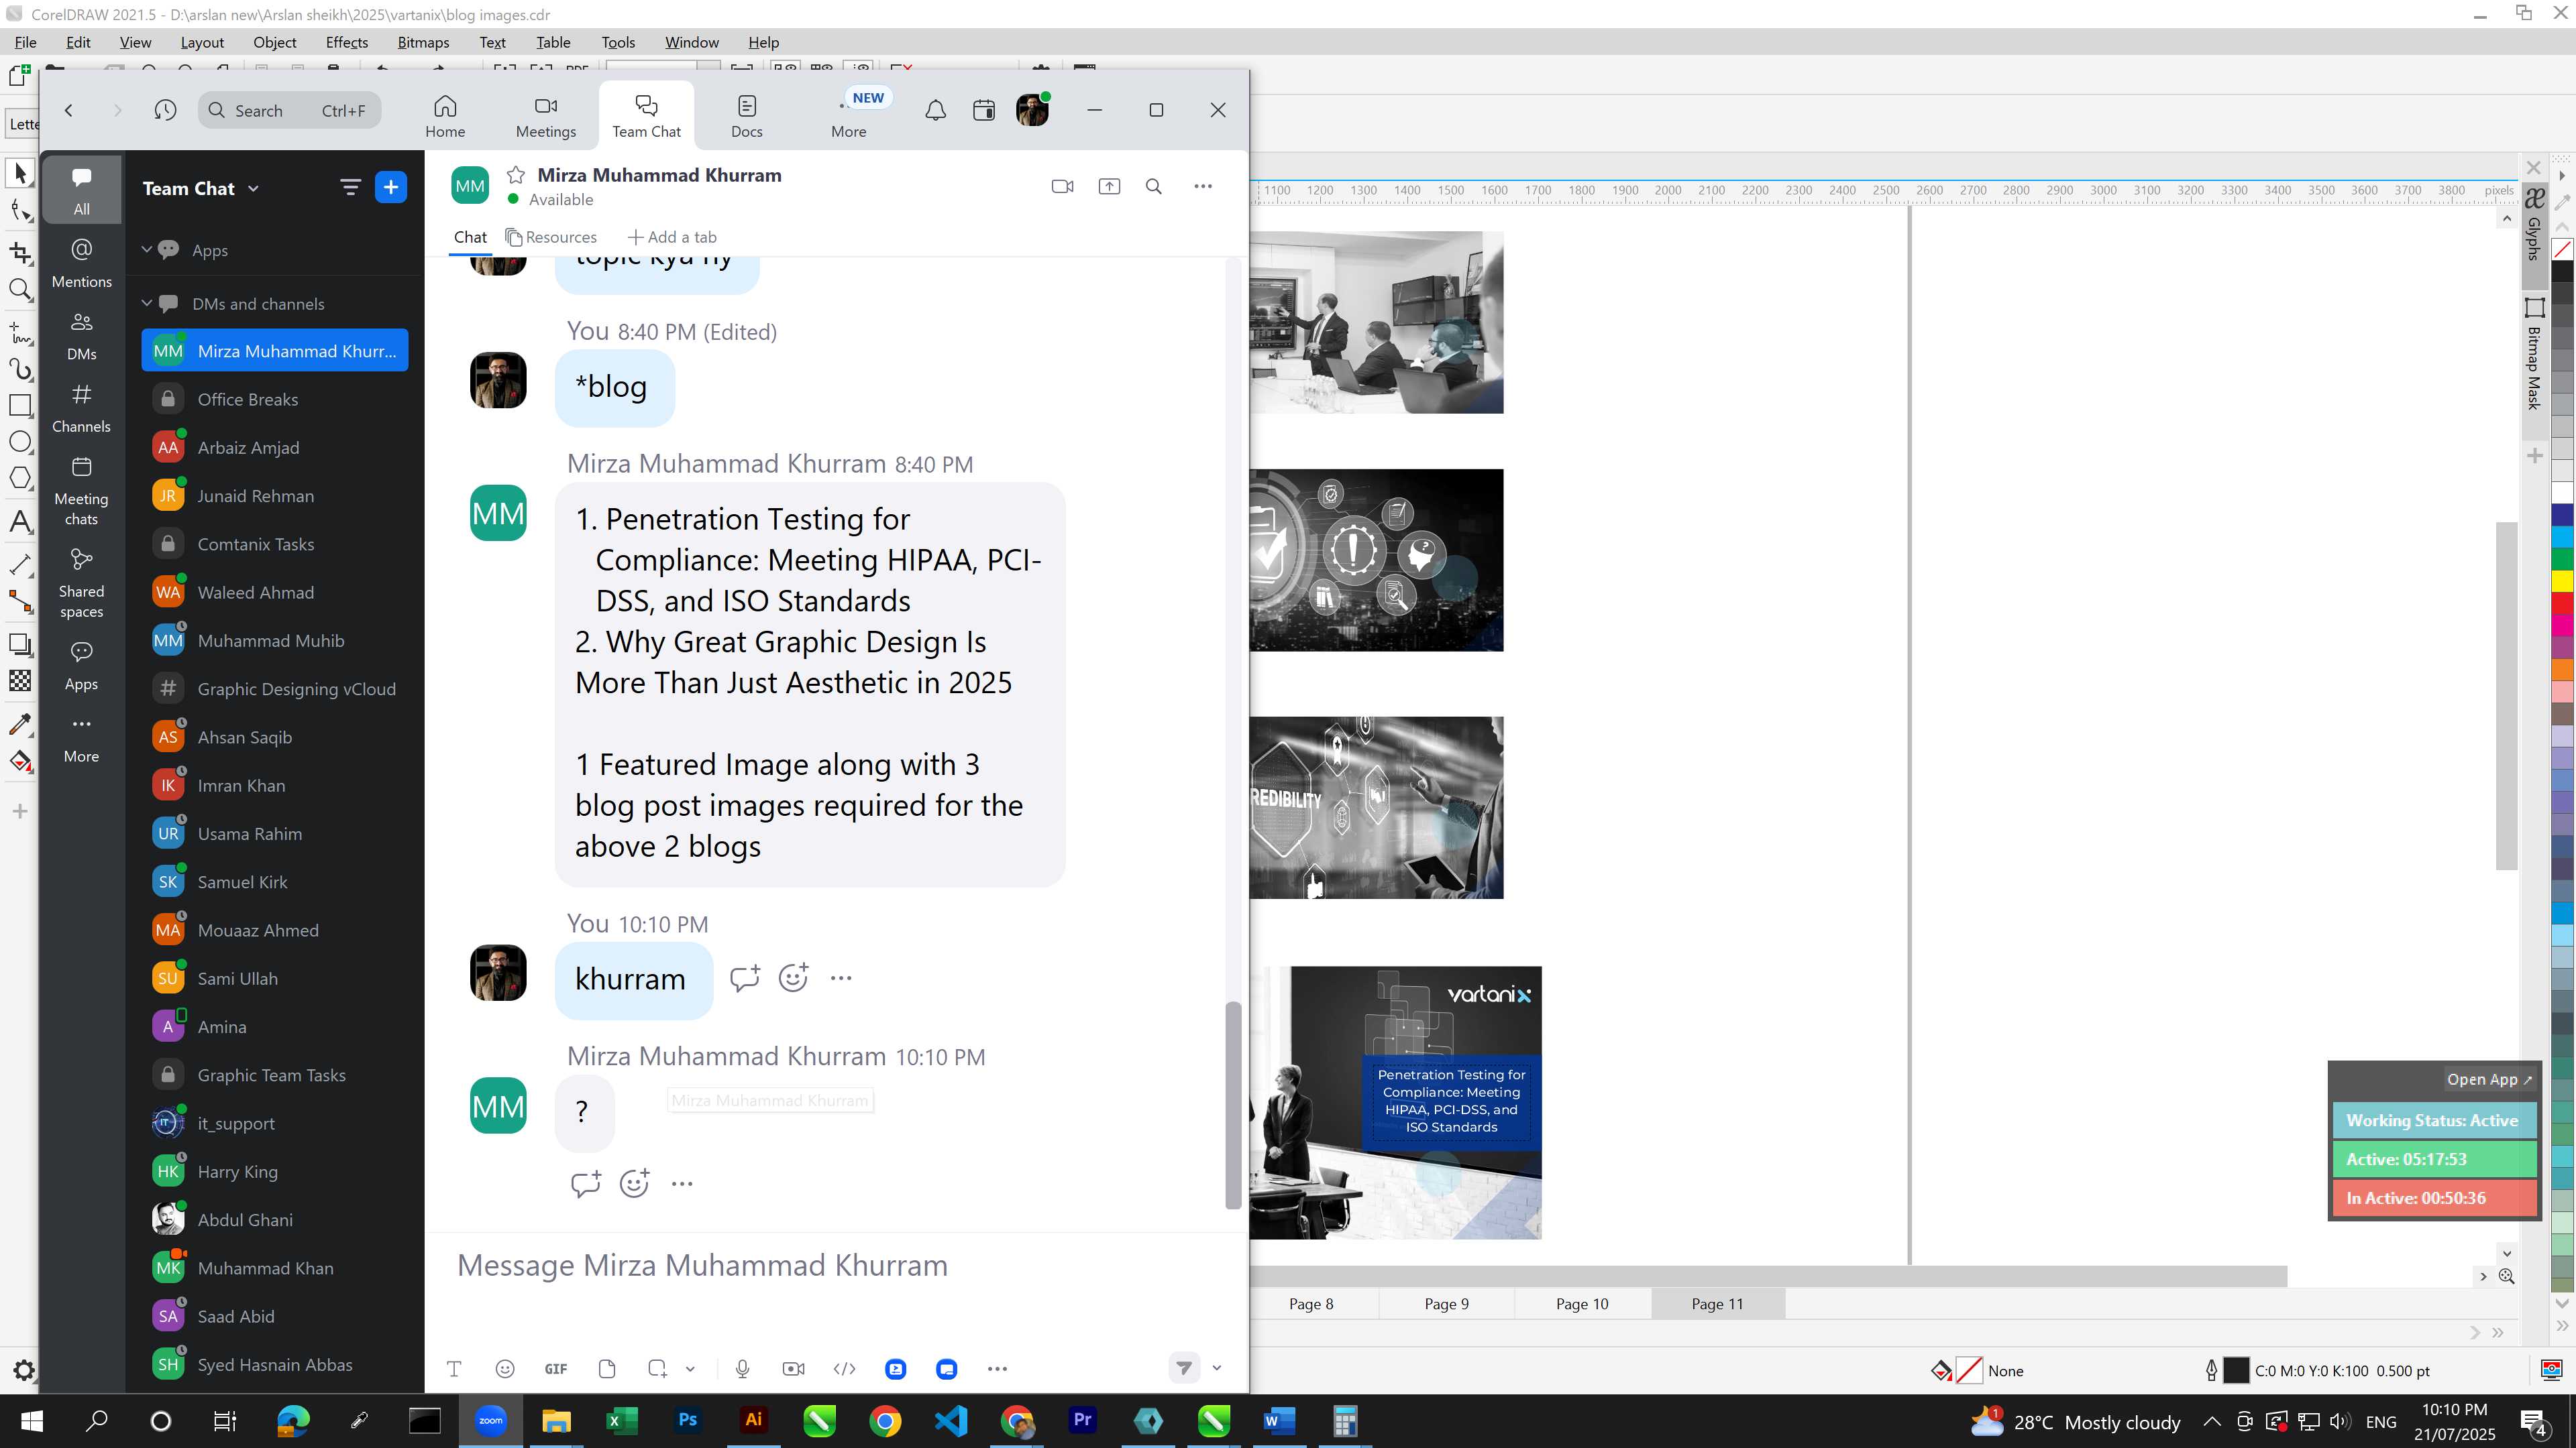Open Zoom notifications bell
This screenshot has height=1448, width=2576.
(935, 110)
